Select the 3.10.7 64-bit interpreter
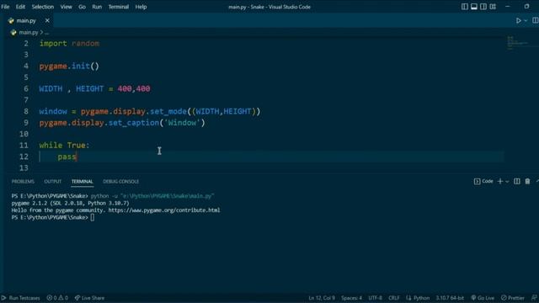Viewport: 539px width, 303px height. pyautogui.click(x=450, y=298)
